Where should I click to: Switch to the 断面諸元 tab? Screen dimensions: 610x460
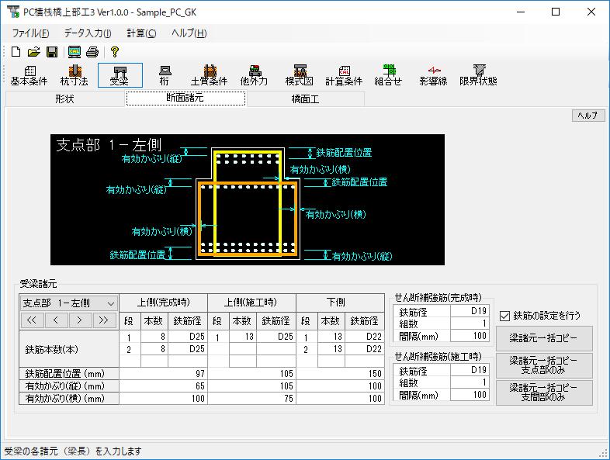[185, 98]
